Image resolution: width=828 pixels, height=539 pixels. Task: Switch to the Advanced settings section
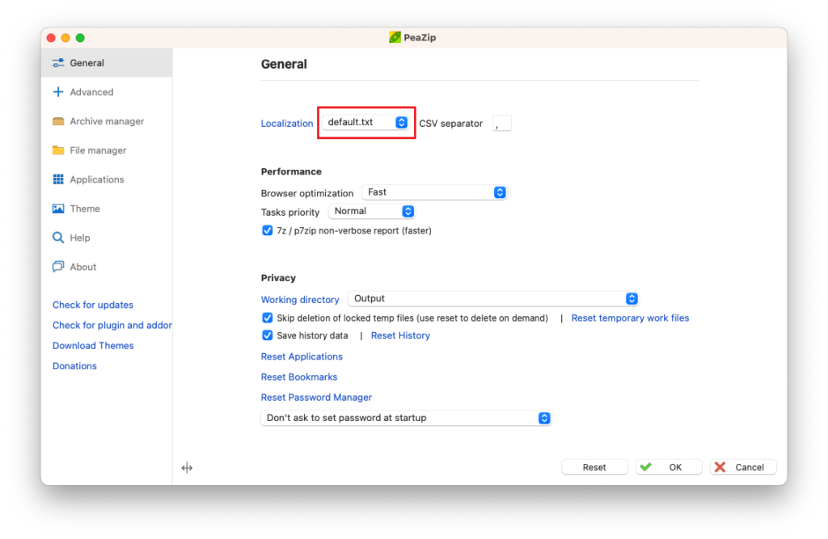[107, 92]
